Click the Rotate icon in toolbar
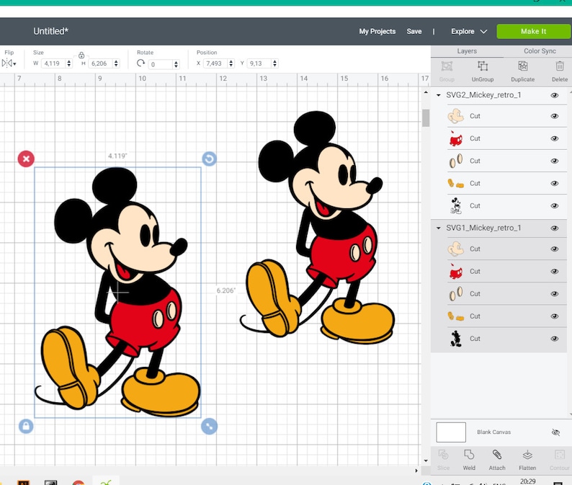Viewport: 572px width, 485px height. click(140, 63)
